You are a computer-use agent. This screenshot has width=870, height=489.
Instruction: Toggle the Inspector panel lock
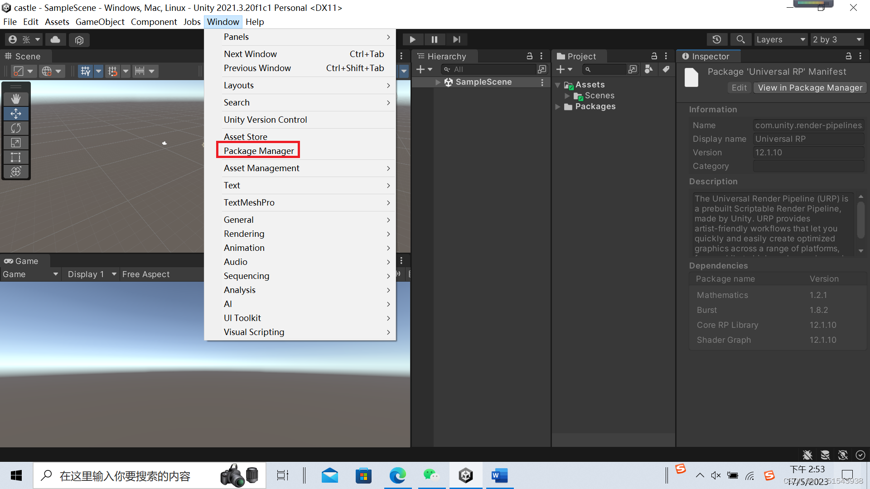[848, 56]
